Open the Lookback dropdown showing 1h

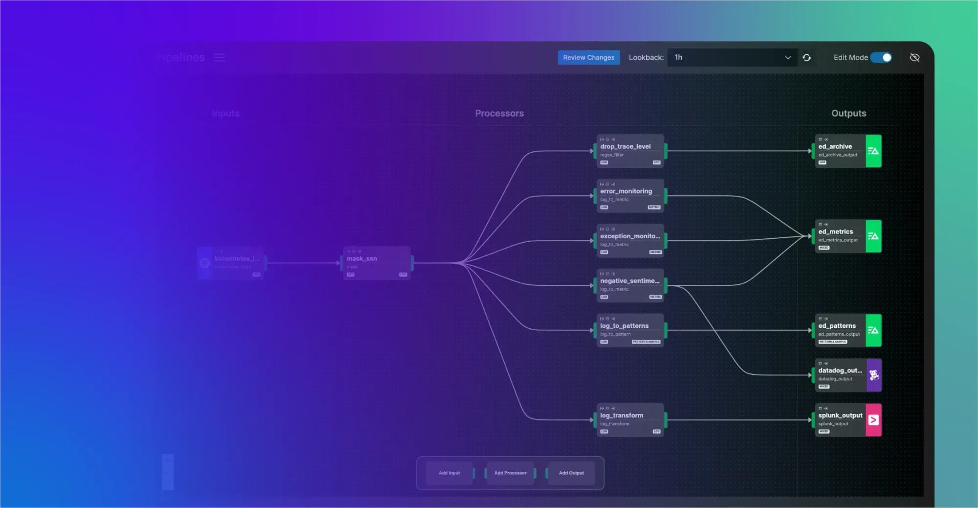pos(732,57)
